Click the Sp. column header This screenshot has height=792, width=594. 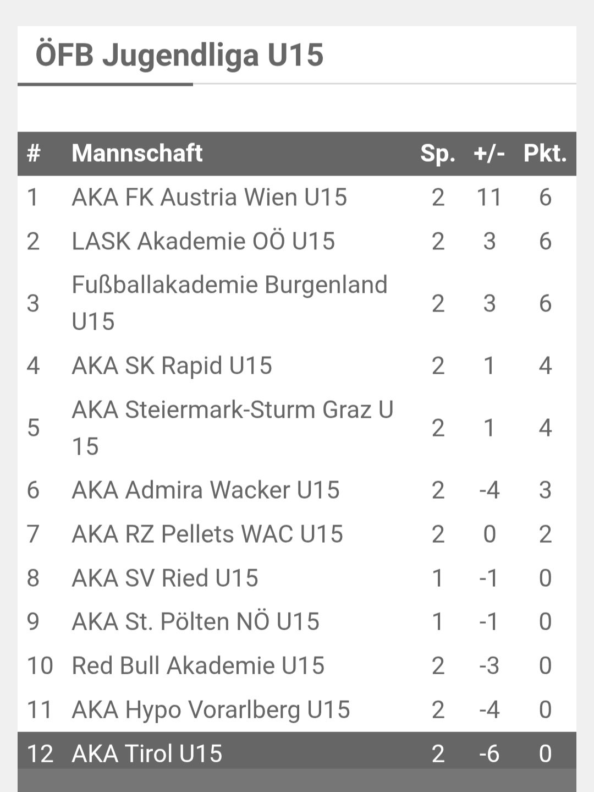pyautogui.click(x=438, y=153)
